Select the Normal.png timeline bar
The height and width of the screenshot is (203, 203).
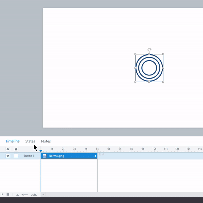[69, 156]
